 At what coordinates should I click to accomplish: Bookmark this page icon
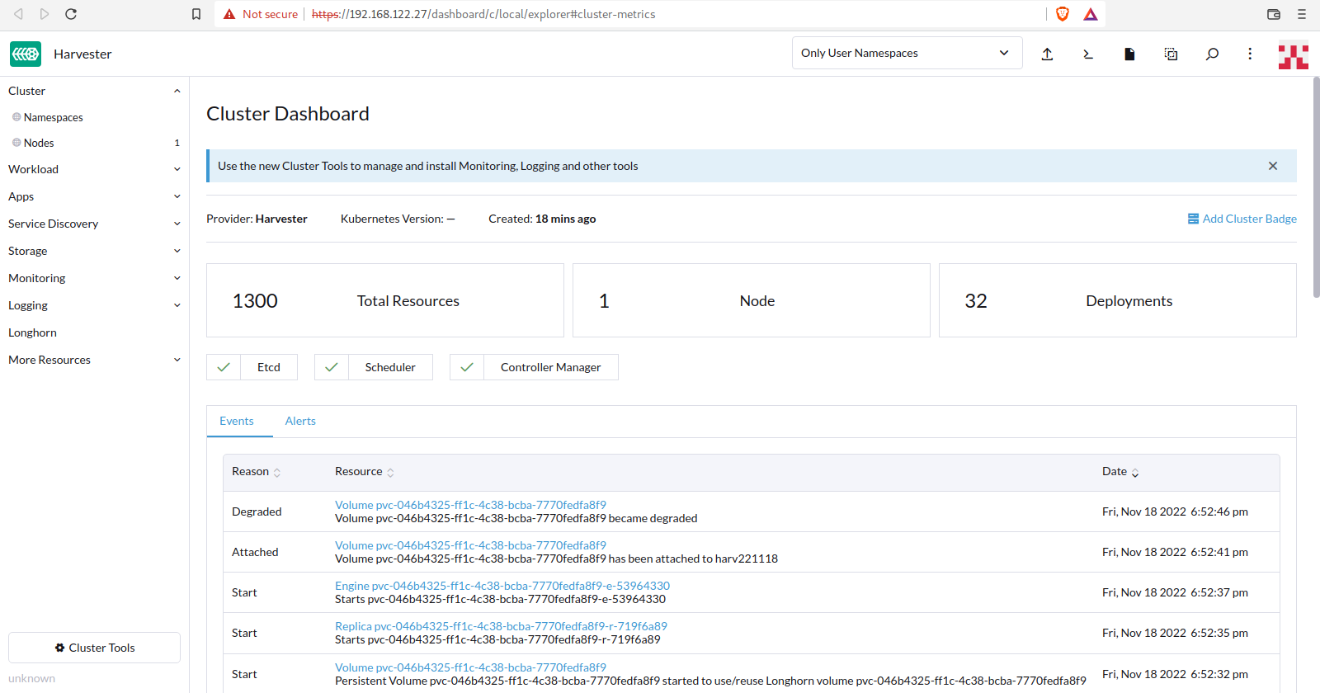point(196,14)
